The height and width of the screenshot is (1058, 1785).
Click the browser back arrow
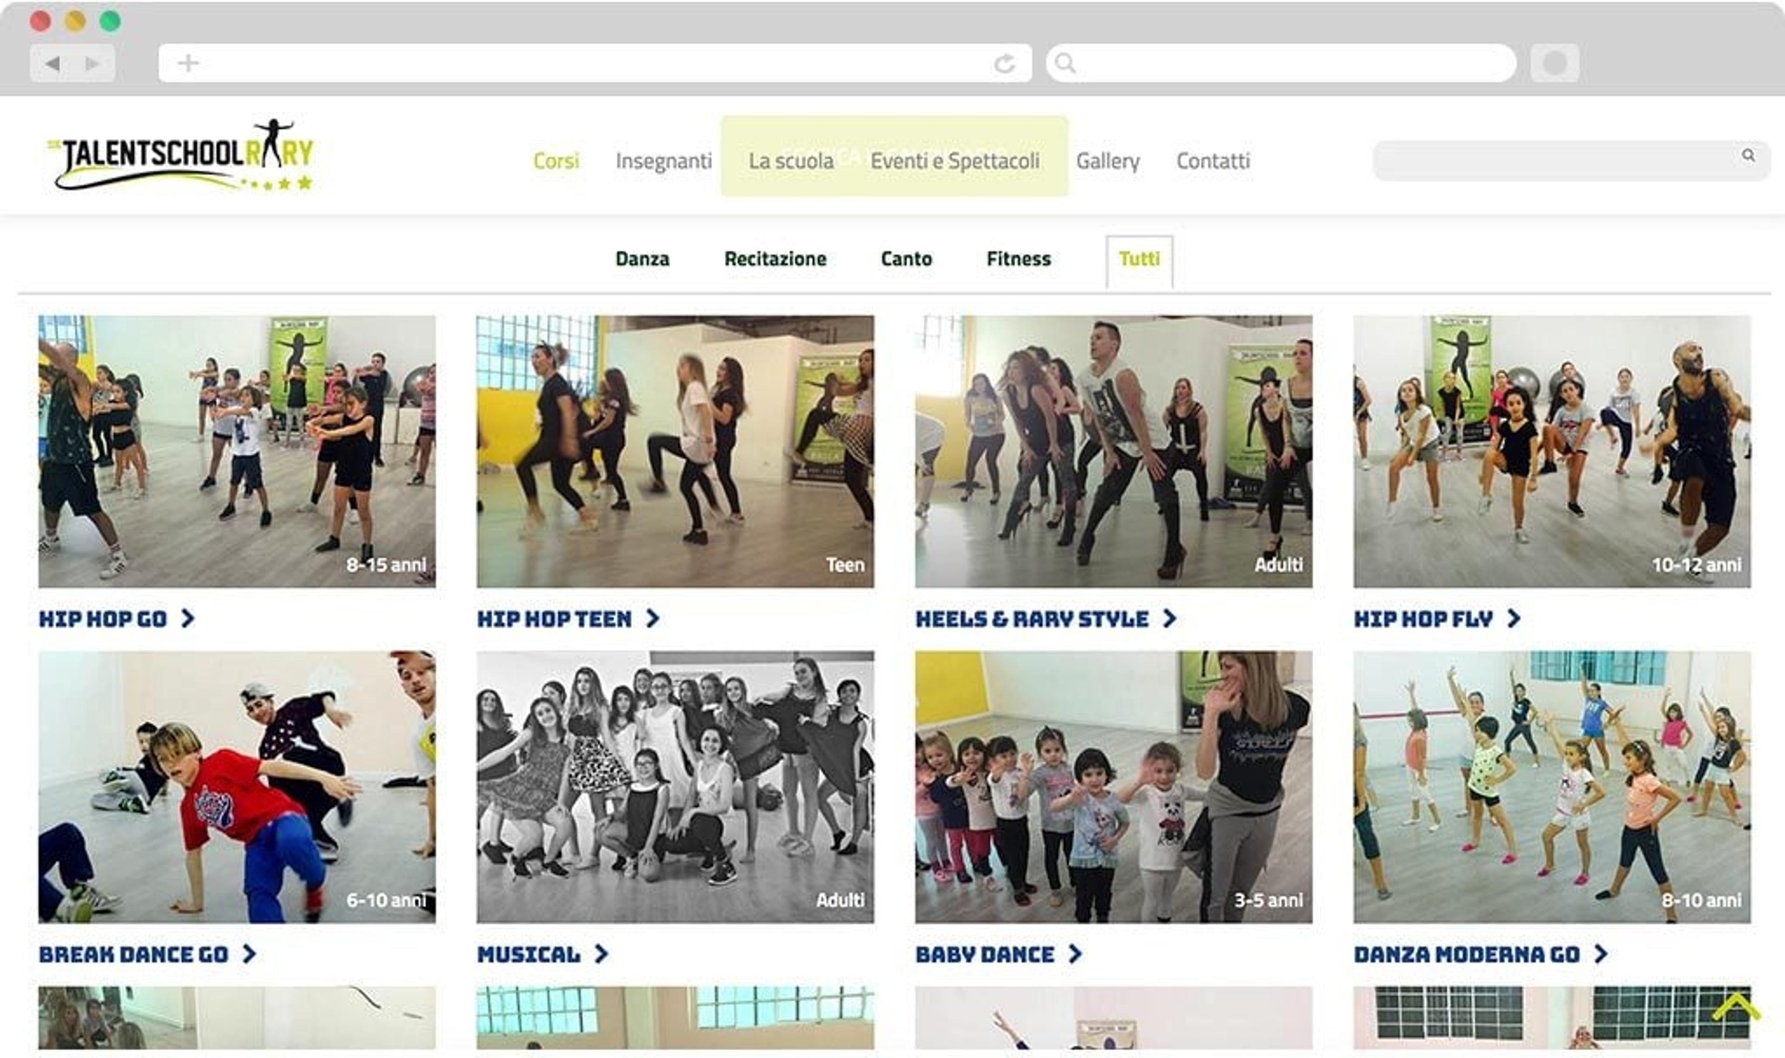(52, 63)
